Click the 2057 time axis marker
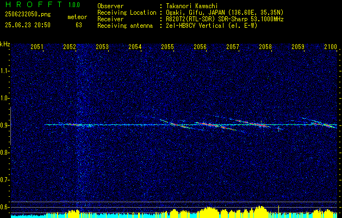Screen dimensions: 342x218 click(x=233, y=46)
